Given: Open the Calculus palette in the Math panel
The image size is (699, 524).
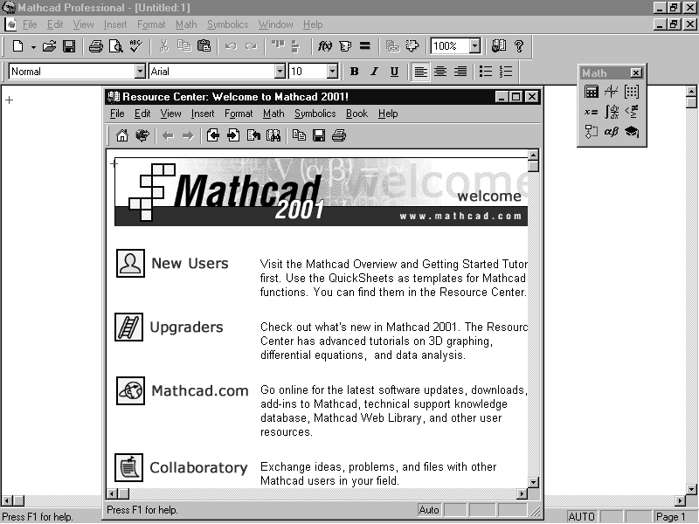Looking at the screenshot, I should (x=611, y=112).
